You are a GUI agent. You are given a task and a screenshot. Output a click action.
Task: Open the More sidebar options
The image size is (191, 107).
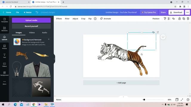coord(4,83)
